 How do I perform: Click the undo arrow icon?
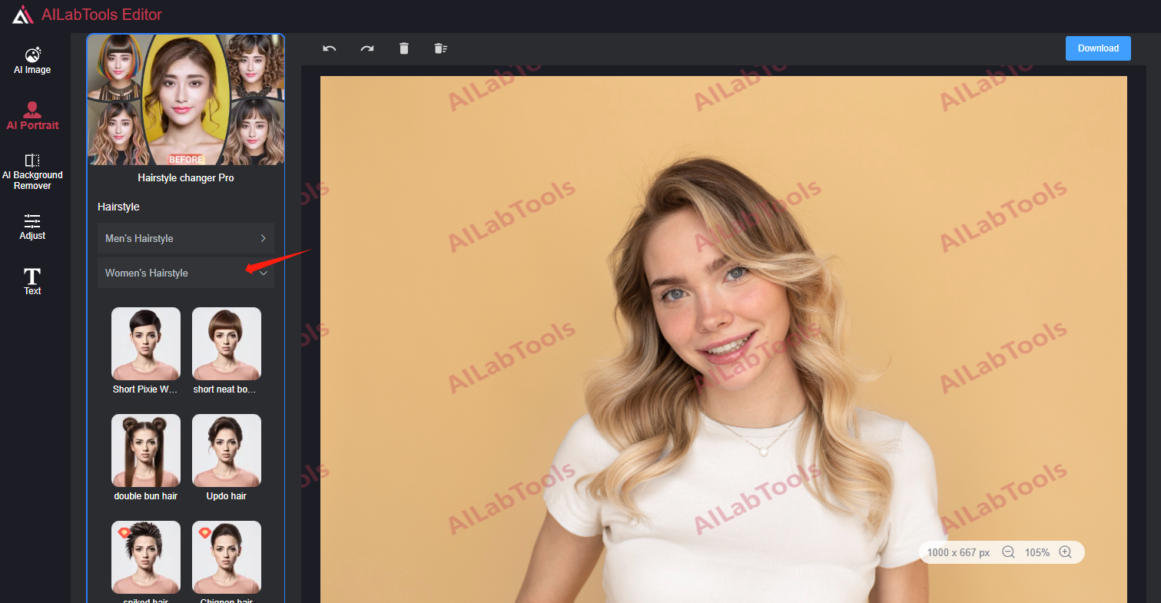click(x=330, y=48)
